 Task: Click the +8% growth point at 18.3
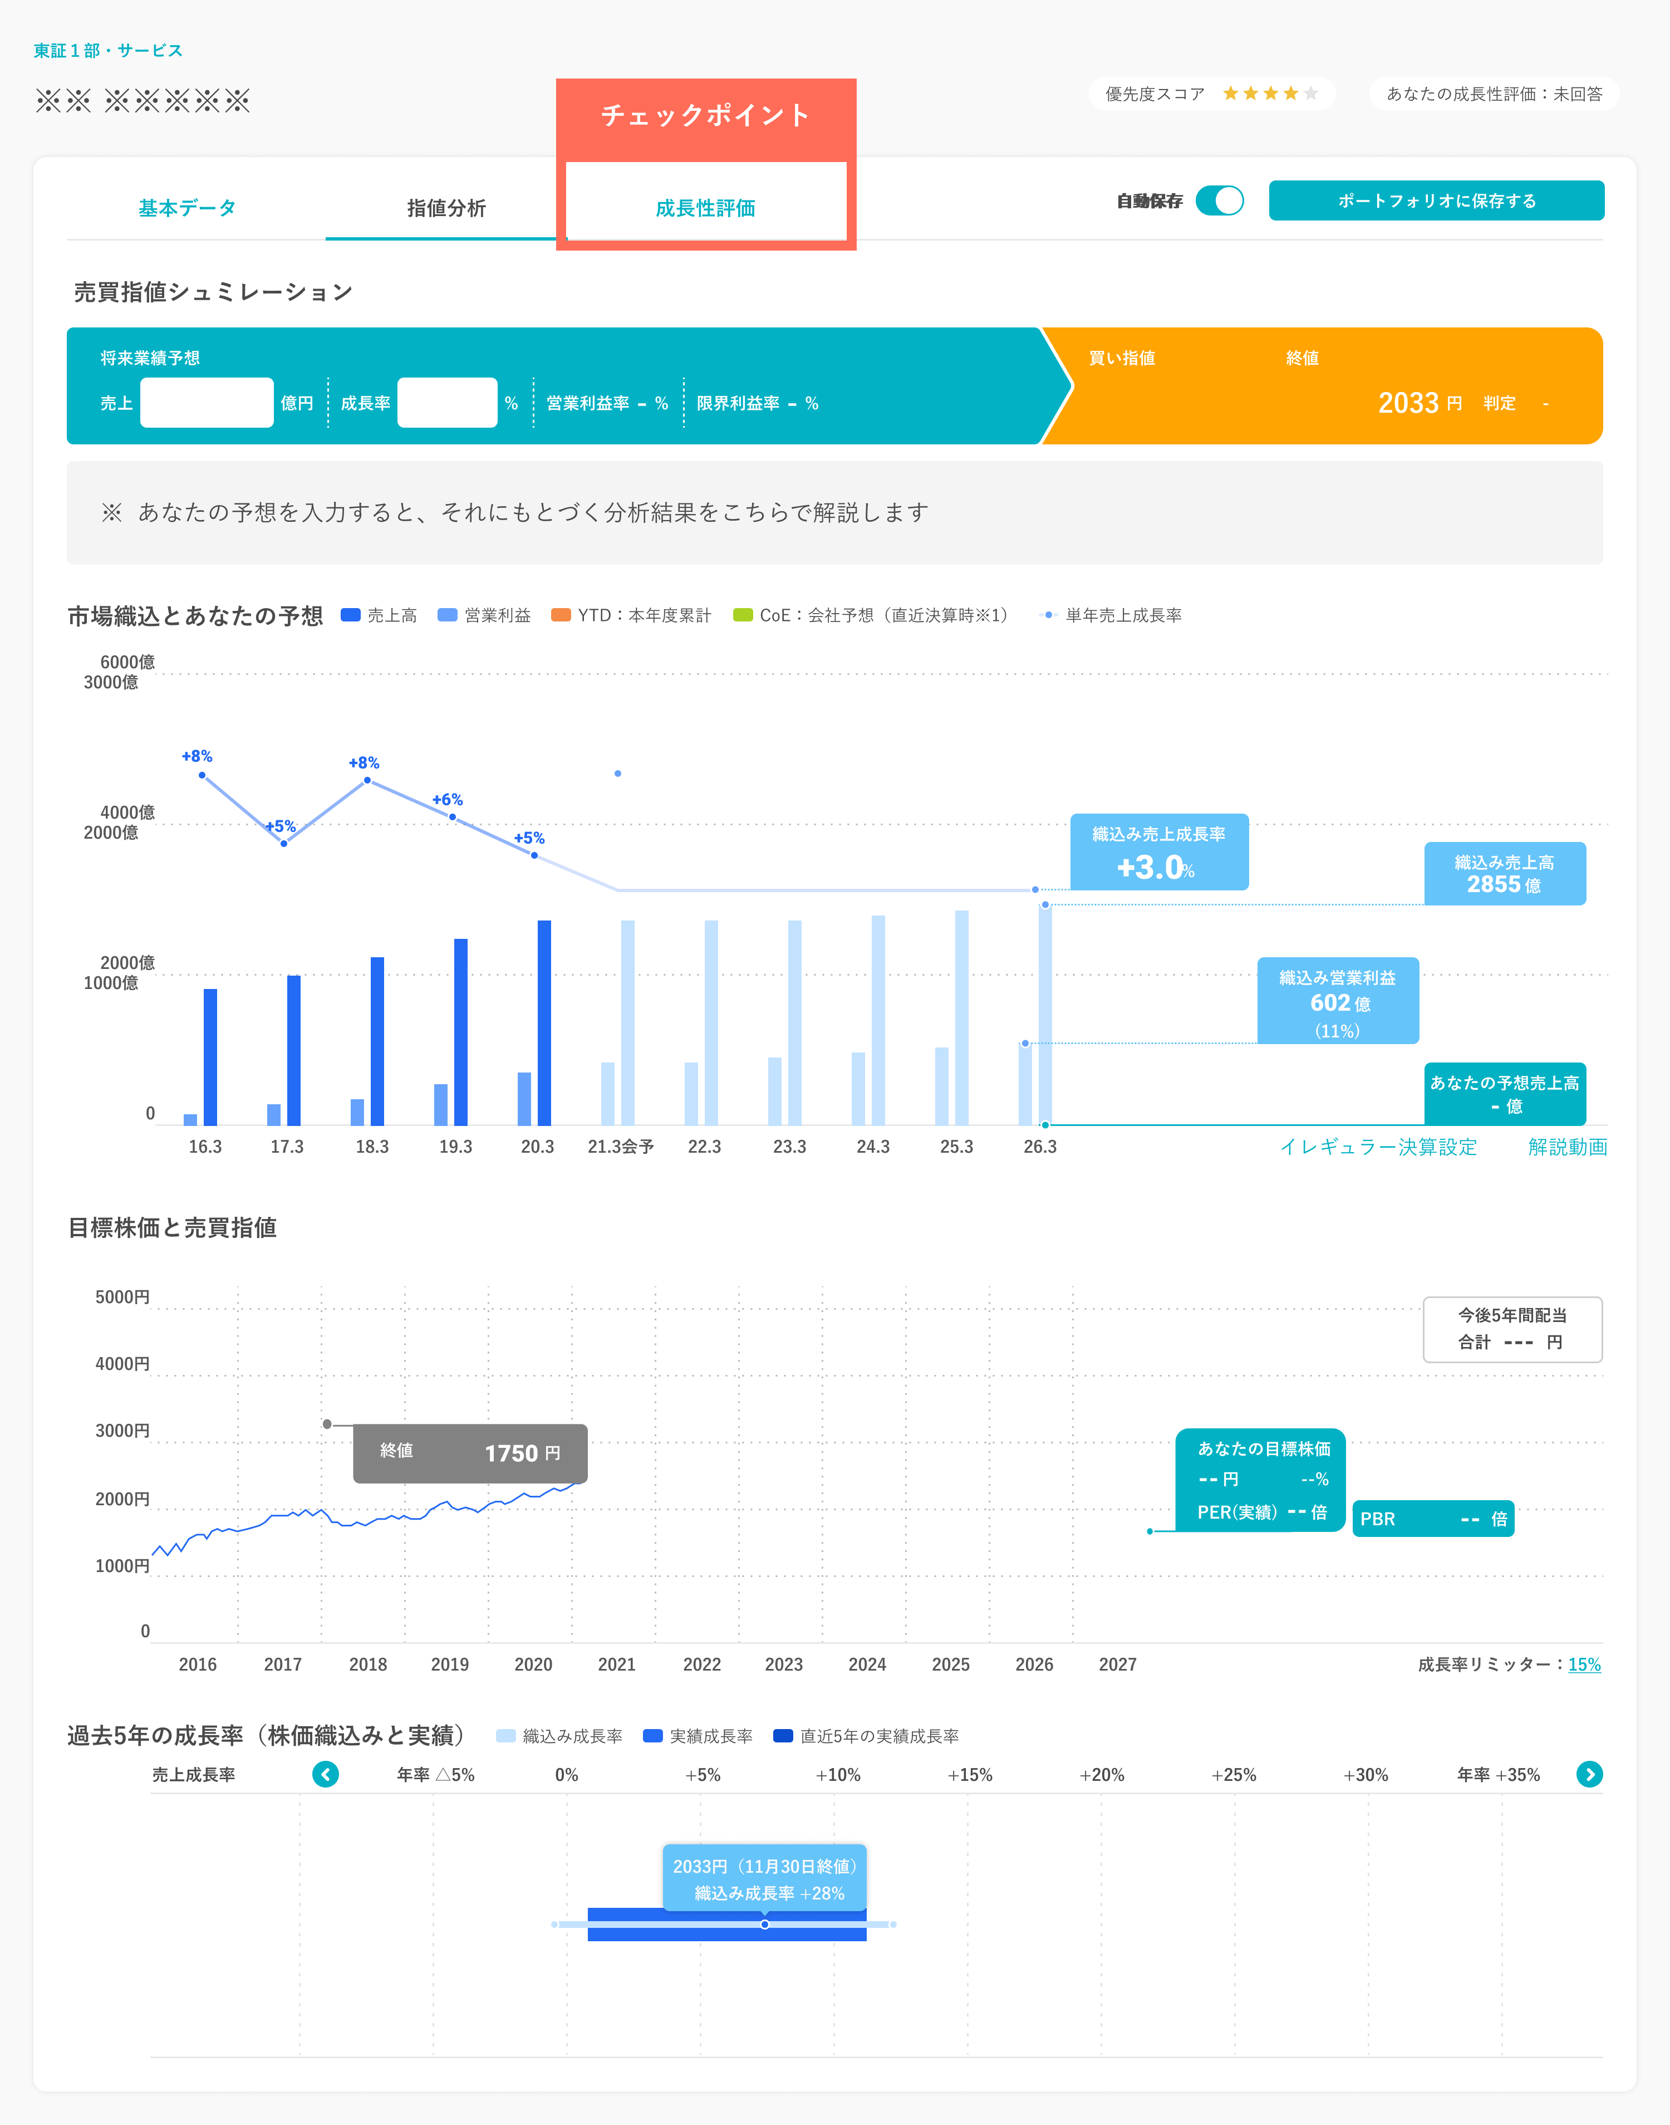tap(367, 780)
